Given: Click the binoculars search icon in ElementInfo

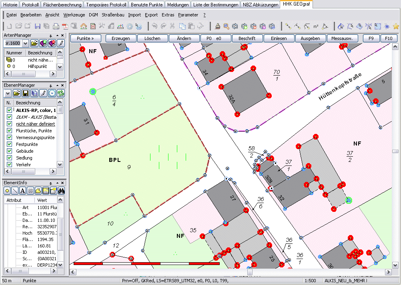Looking at the screenshot, I should click(x=62, y=190).
